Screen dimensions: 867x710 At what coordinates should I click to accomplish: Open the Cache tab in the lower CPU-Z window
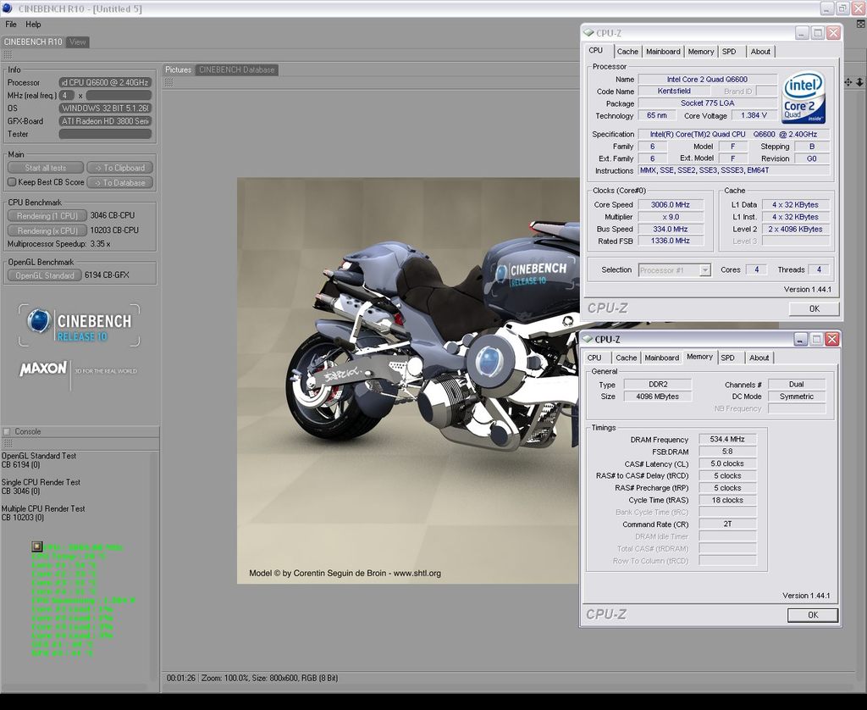click(x=627, y=358)
